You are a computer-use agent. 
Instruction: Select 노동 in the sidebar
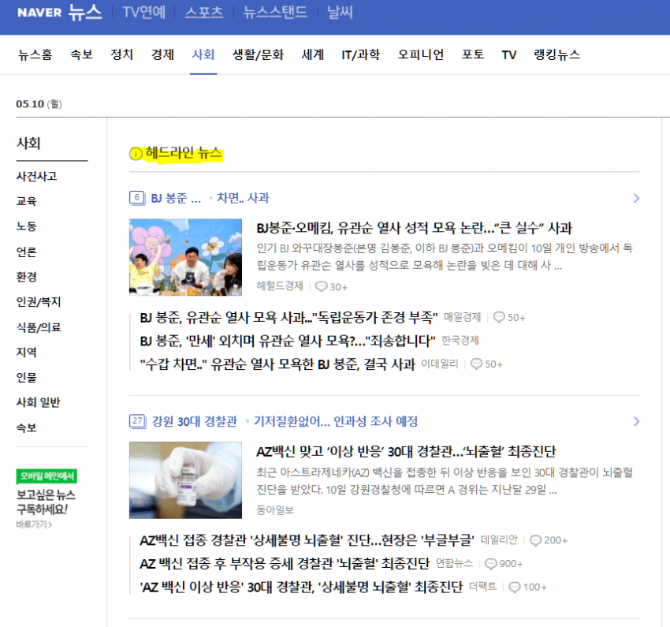click(x=27, y=226)
